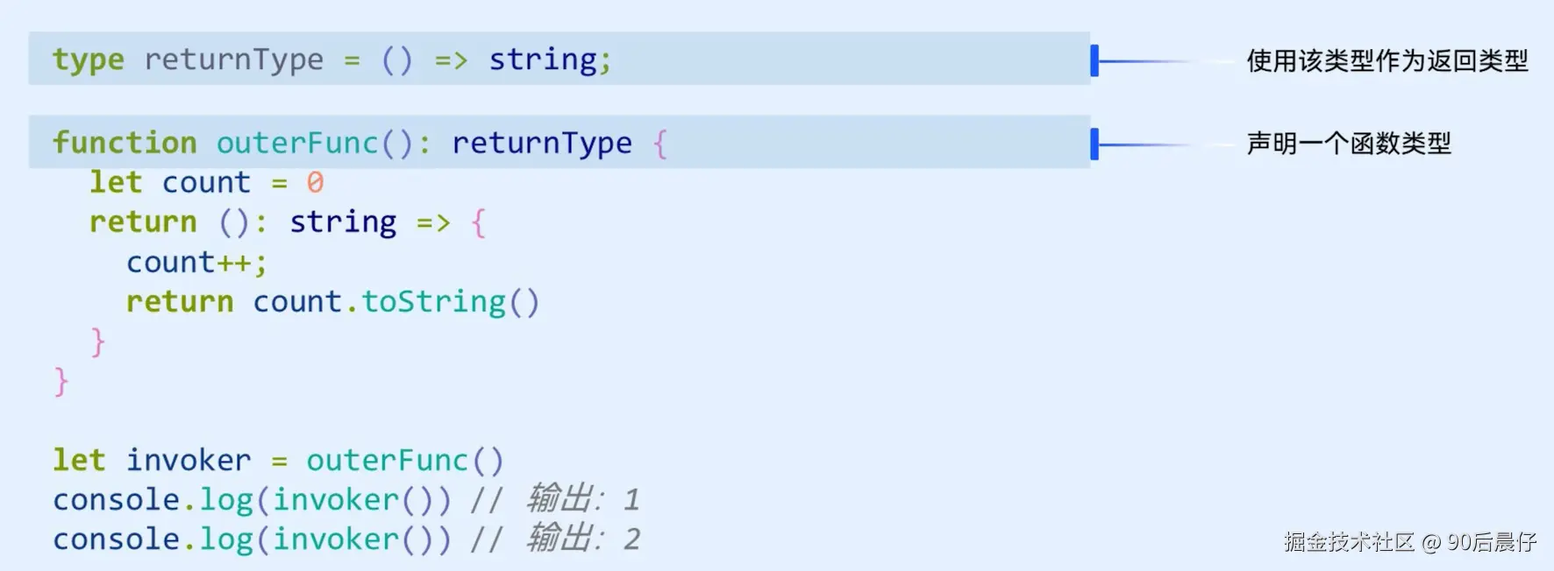Click the blue marker beside the function line
Screen dimensions: 1554x571
pos(1094,144)
